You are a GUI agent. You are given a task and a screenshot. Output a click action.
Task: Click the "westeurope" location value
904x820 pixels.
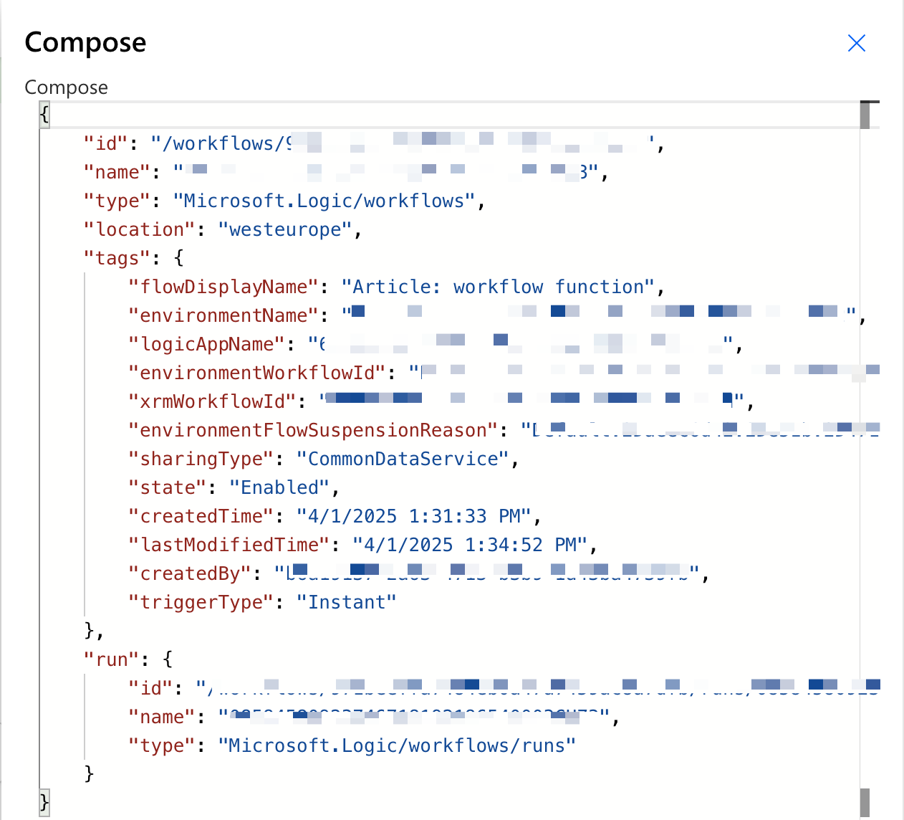(x=285, y=229)
